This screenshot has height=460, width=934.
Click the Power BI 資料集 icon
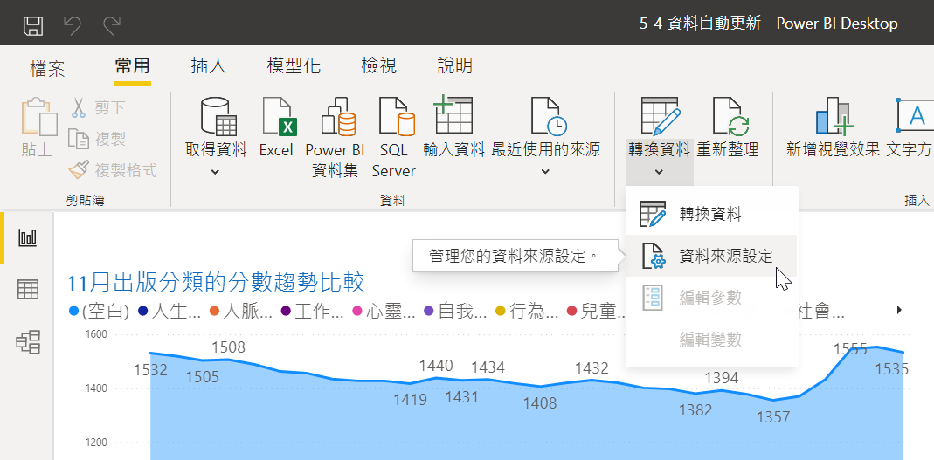point(338,117)
